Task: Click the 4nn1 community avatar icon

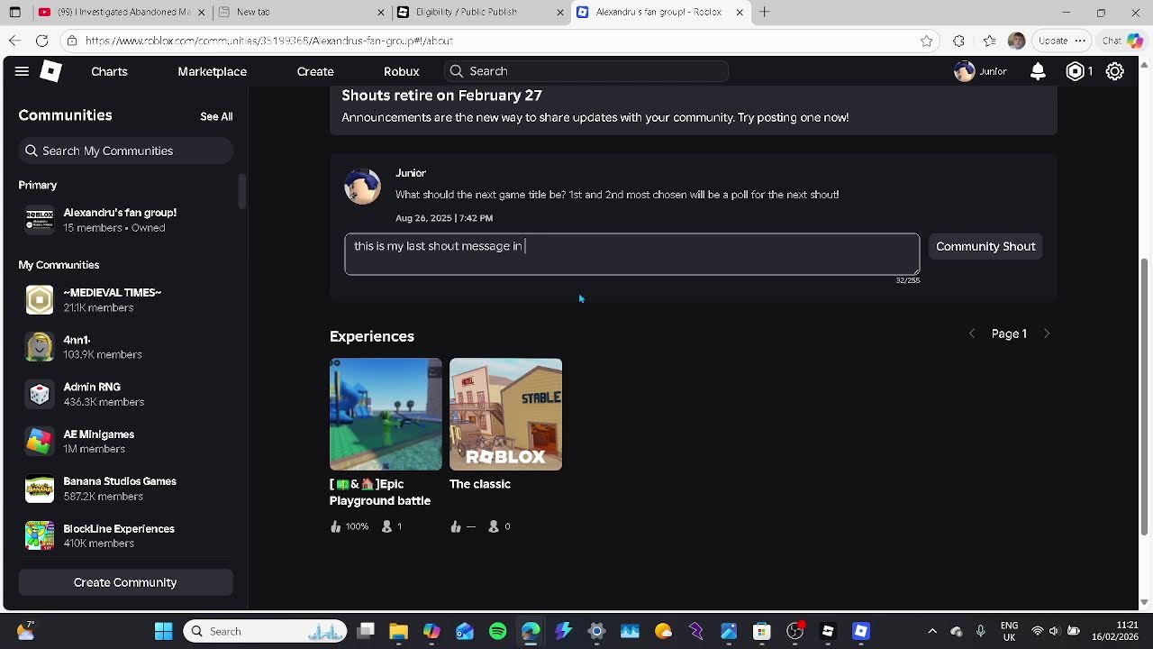Action: pyautogui.click(x=40, y=347)
